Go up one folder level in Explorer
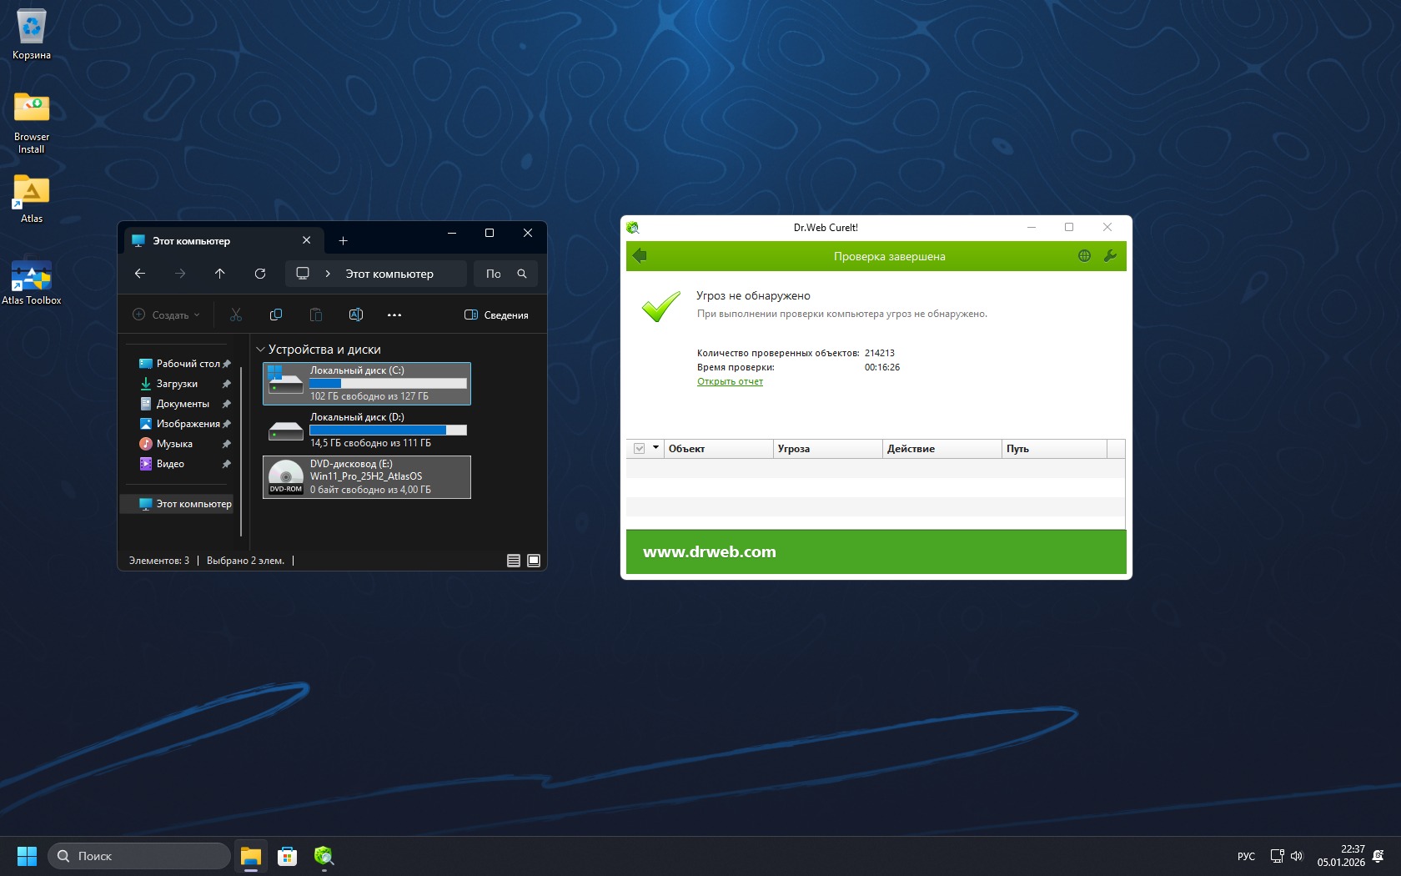1401x876 pixels. pyautogui.click(x=220, y=274)
